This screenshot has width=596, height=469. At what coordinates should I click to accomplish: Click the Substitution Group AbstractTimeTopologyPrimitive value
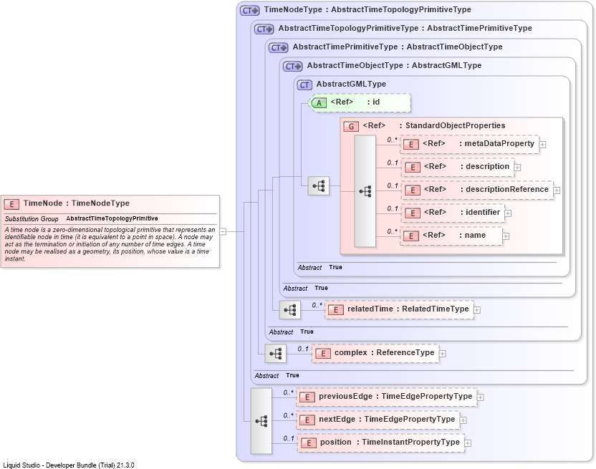pyautogui.click(x=112, y=218)
